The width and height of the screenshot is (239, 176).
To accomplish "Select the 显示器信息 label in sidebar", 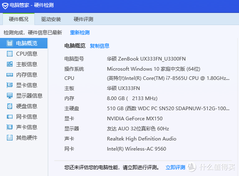I will [x=29, y=96].
